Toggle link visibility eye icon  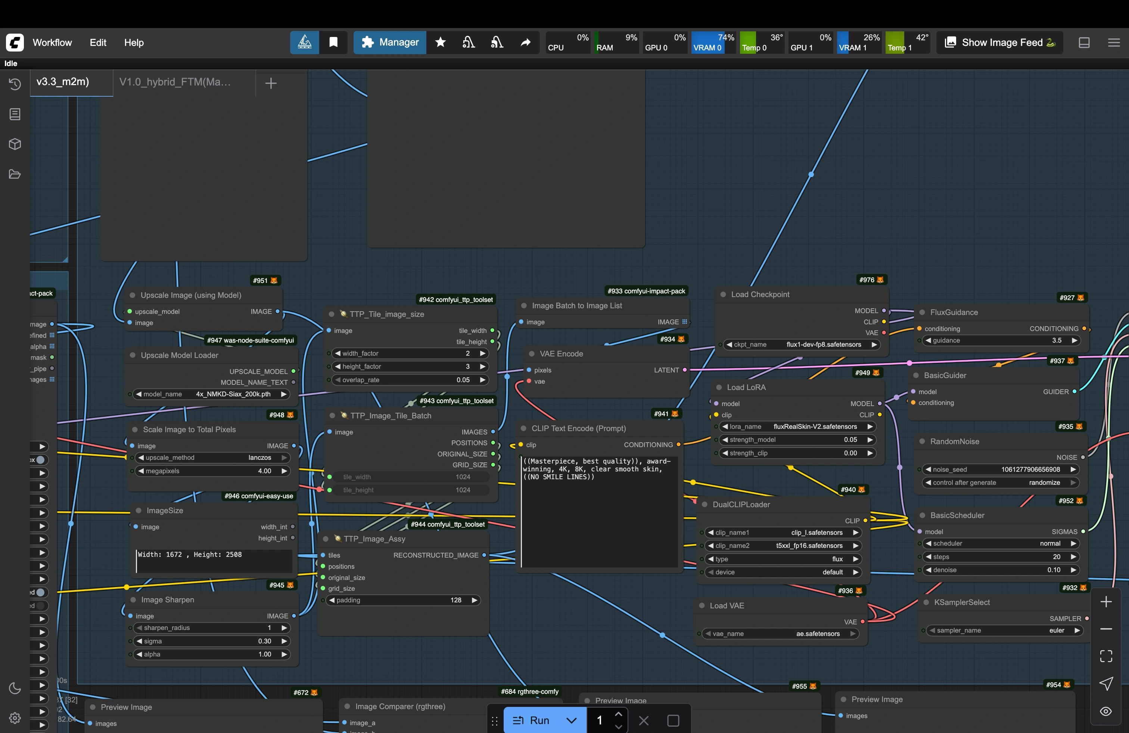(x=1106, y=711)
